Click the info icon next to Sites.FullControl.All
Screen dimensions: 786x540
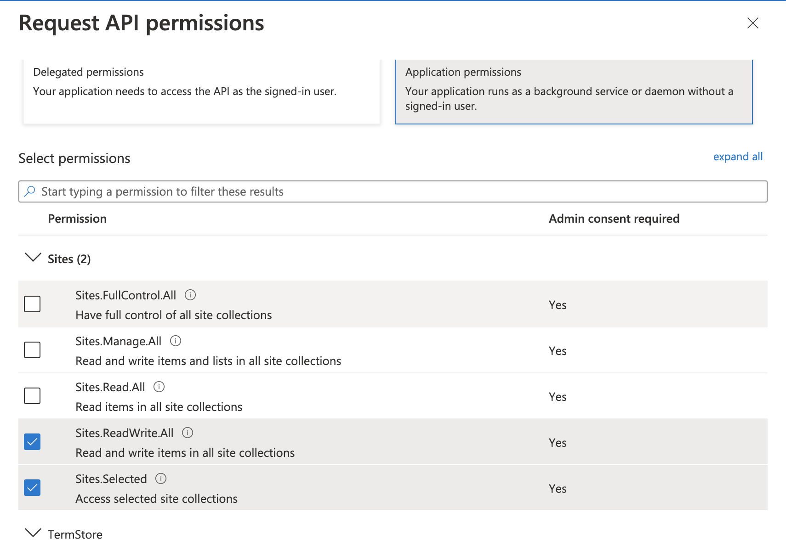coord(190,295)
